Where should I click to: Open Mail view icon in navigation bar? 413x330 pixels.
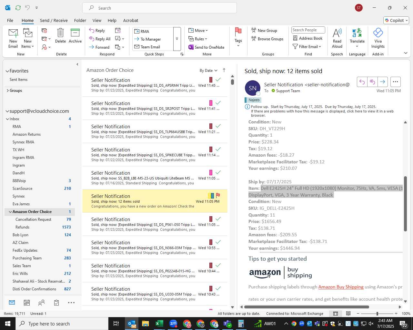[x=12, y=303]
